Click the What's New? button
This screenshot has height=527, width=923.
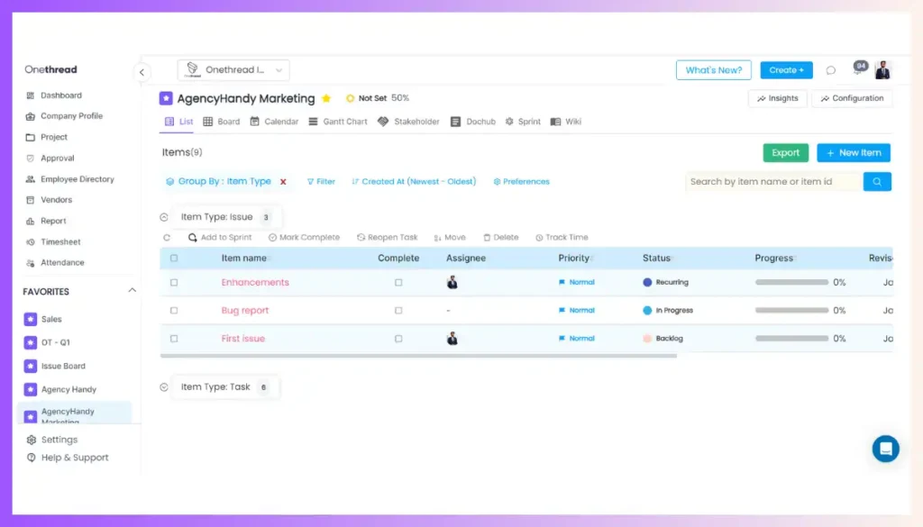tap(714, 70)
